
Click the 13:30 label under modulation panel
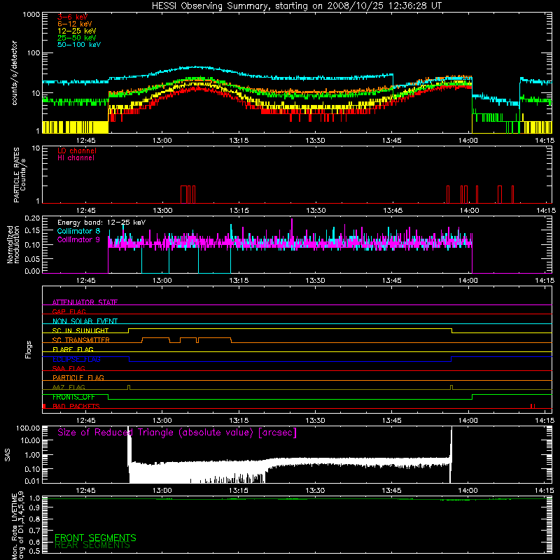click(316, 281)
